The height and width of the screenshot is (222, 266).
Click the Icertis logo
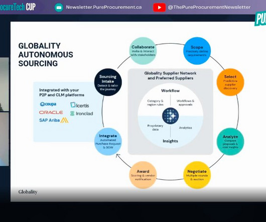80,105
